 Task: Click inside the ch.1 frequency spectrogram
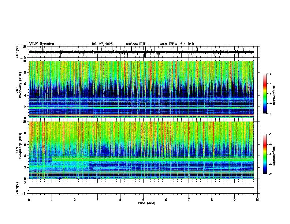(x=141, y=89)
